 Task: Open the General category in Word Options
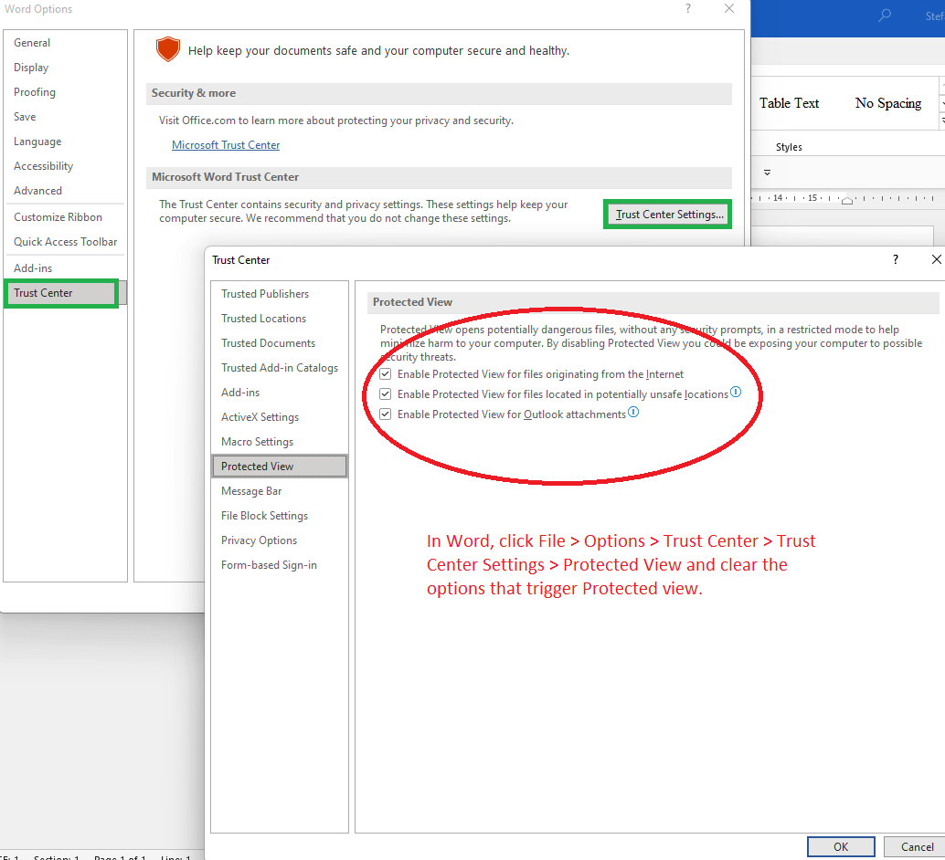click(64, 43)
